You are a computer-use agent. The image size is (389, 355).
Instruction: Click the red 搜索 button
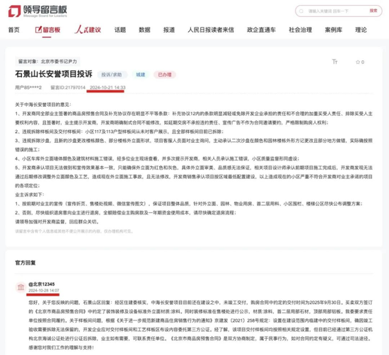pyautogui.click(x=373, y=11)
